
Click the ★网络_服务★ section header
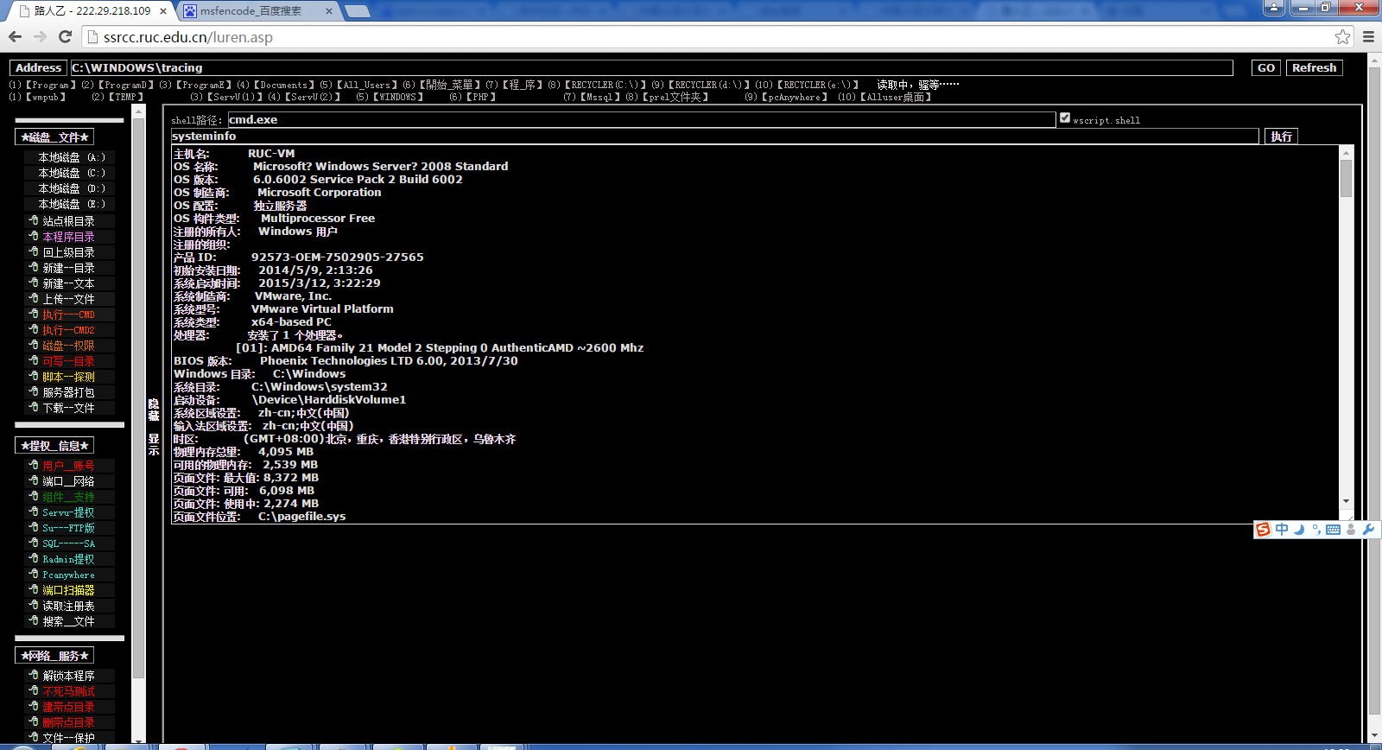tap(54, 656)
